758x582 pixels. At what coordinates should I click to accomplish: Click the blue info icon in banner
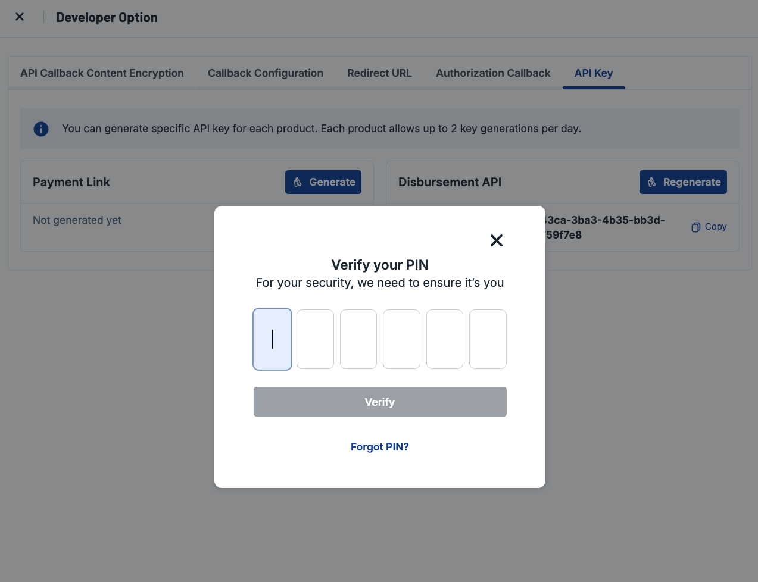click(41, 129)
